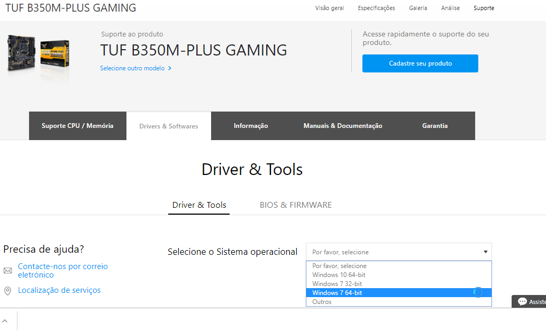Switch to Suporte CPU / Memória tab

tap(78, 126)
